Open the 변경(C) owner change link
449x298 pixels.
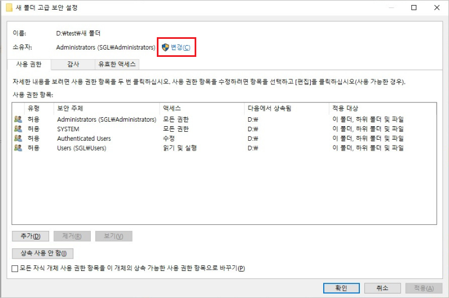[x=181, y=47]
